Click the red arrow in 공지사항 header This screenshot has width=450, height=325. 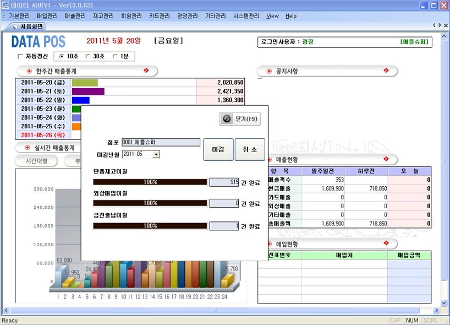pyautogui.click(x=386, y=71)
